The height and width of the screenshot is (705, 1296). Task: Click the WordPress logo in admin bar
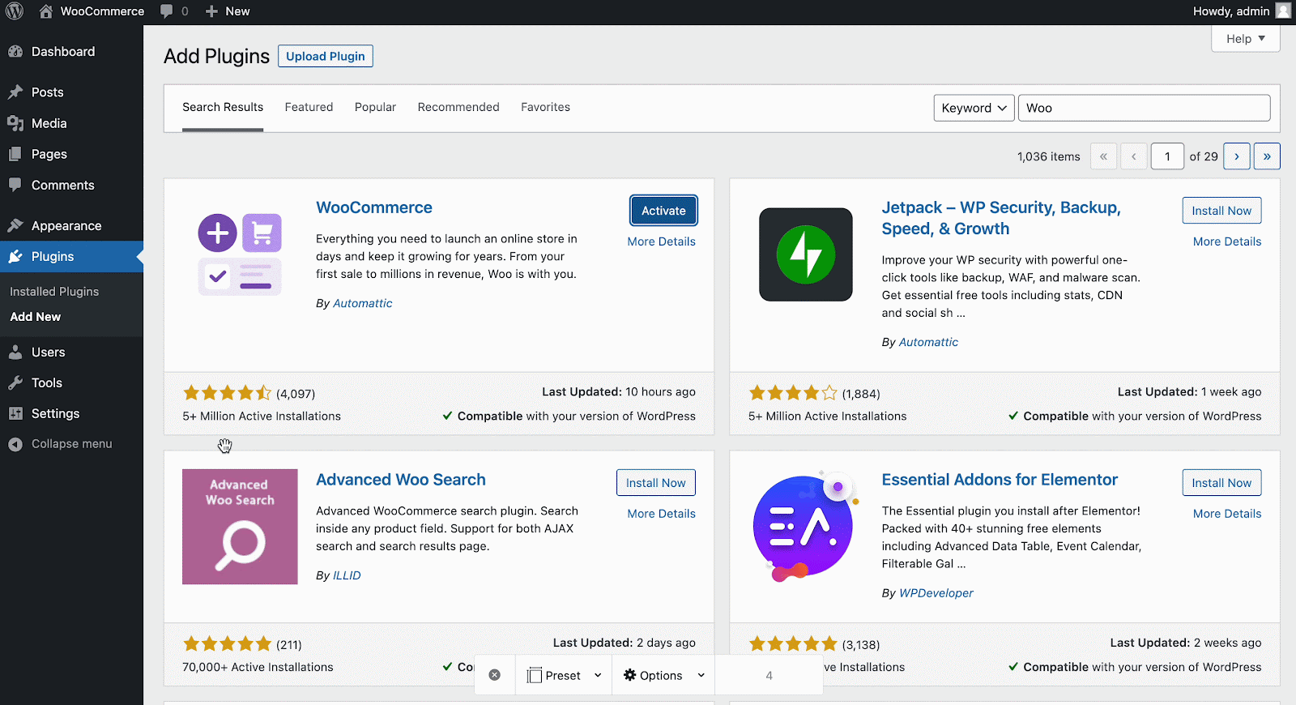[x=15, y=11]
